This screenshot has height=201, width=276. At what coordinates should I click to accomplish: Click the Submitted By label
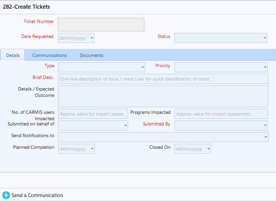point(157,124)
